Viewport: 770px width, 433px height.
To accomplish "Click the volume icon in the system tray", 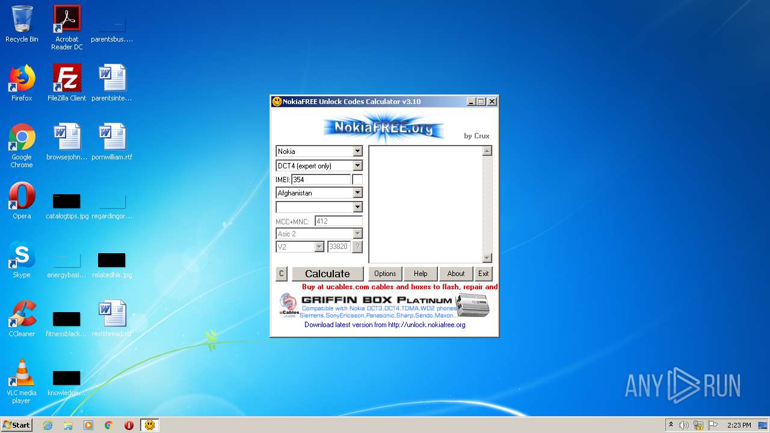I will coord(684,425).
